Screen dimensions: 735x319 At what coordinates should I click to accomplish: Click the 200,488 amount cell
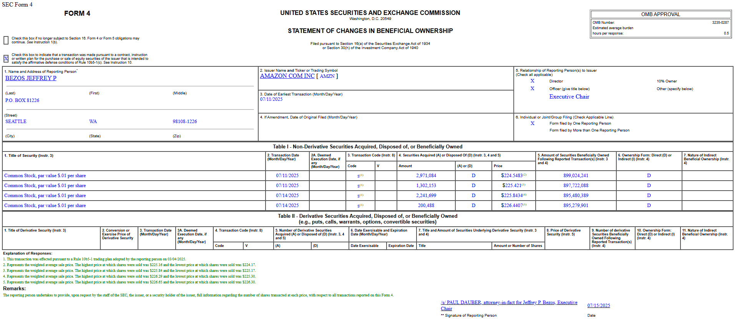pyautogui.click(x=426, y=206)
